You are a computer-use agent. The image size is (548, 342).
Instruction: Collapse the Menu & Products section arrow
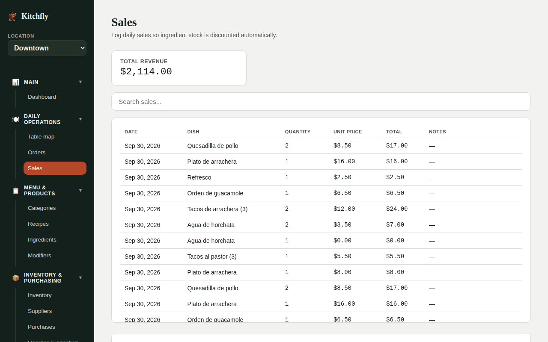click(x=80, y=191)
